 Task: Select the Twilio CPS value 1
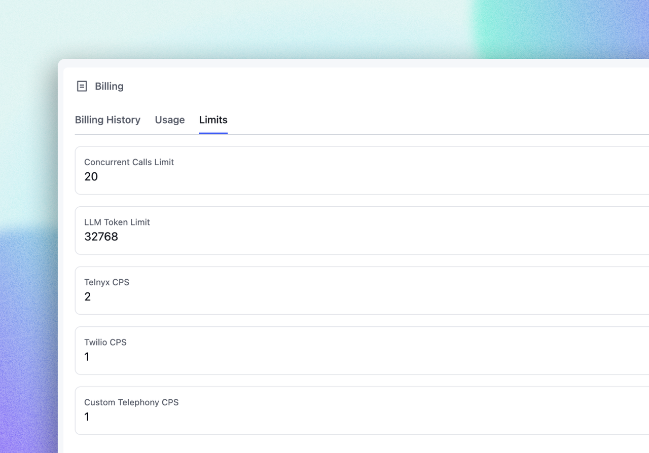87,357
